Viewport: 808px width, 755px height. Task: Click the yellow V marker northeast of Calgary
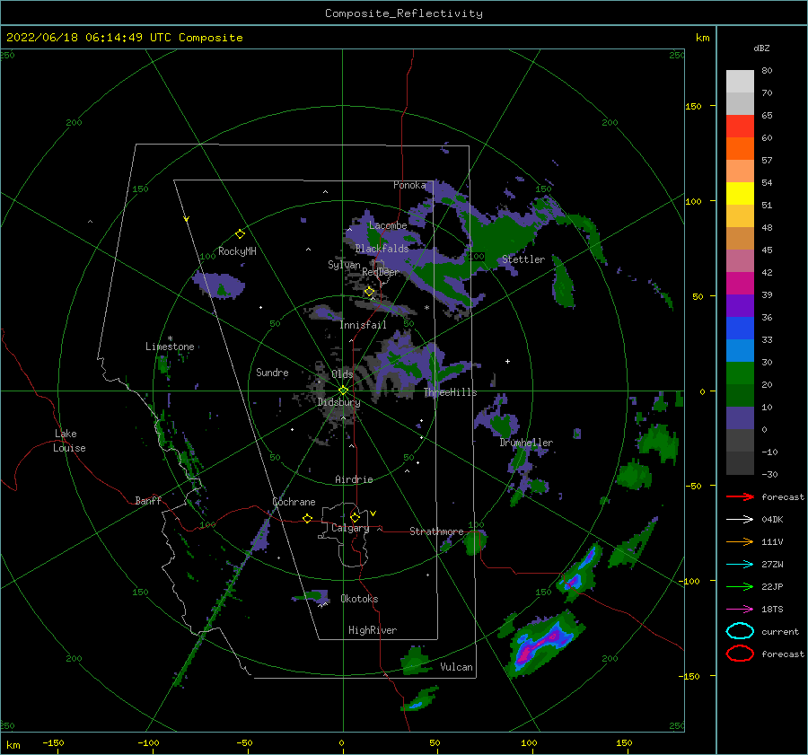coord(373,514)
